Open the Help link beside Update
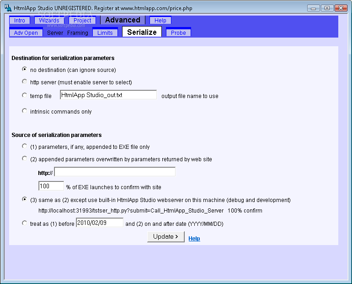 (x=194, y=238)
